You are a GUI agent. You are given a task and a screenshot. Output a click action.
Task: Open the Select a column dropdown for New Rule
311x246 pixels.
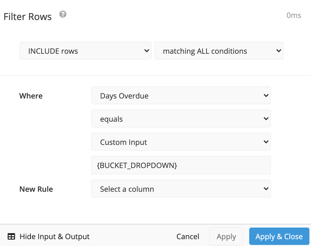pos(181,189)
